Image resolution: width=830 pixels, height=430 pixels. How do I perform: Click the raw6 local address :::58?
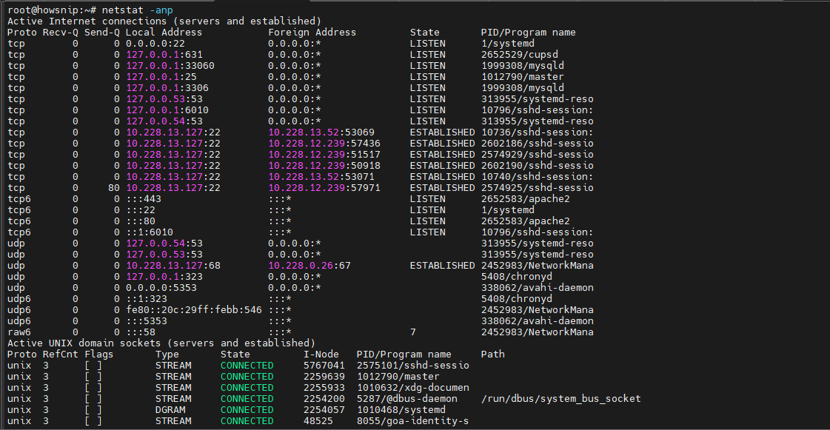[x=140, y=332]
